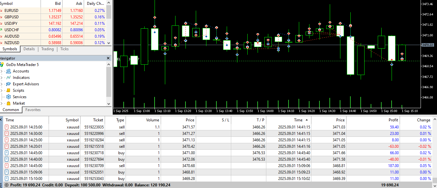This screenshot has width=437, height=188.
Task: Close the Navigator panel
Action: [109, 58]
